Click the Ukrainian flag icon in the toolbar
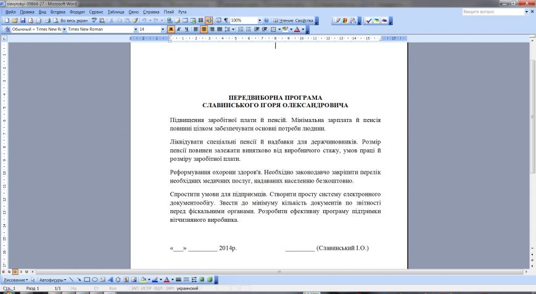The height and width of the screenshot is (294, 536). (376, 20)
